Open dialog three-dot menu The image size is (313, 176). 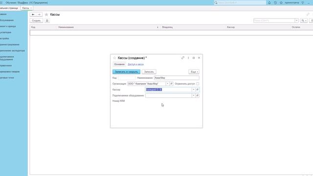188,58
